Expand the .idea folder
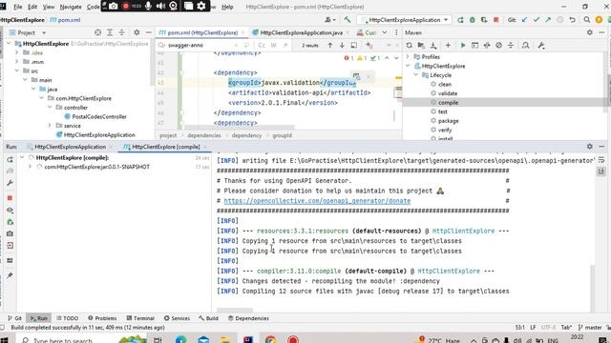Screen dimensions: 611x343 click(x=17, y=52)
